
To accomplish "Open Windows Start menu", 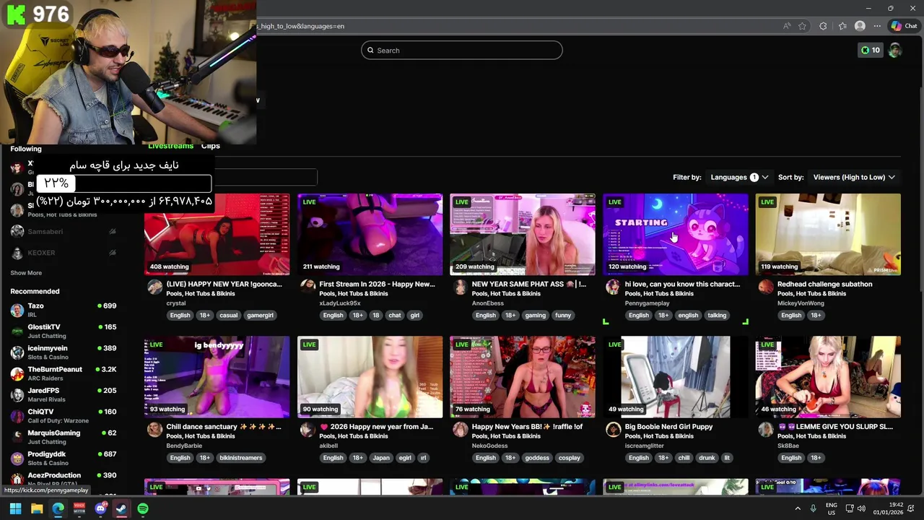I will (15, 508).
